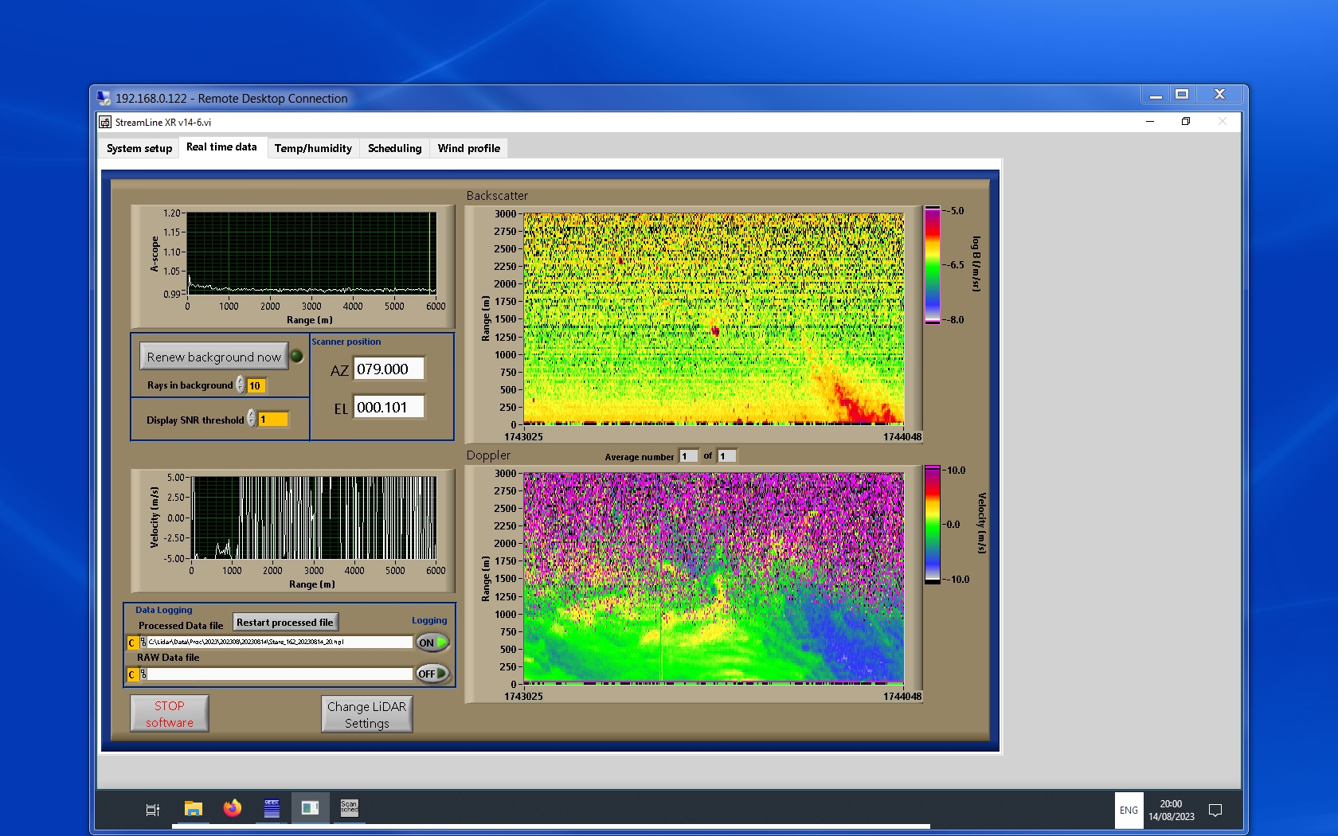Image resolution: width=1338 pixels, height=836 pixels.
Task: Switch to the Wind profile tab
Action: pyautogui.click(x=468, y=148)
